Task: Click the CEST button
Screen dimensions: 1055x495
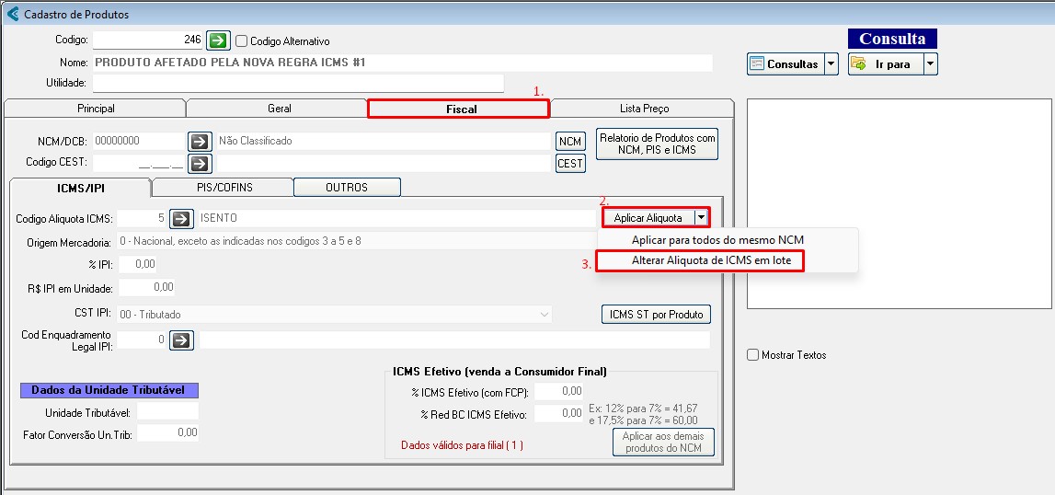Action: 570,164
